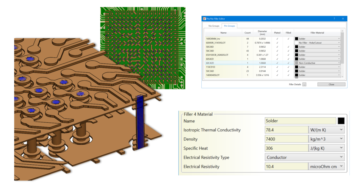The width and height of the screenshot is (359, 188).
Task: Toggle the Filled checkmark for 65X100OB_26X60SLOT
Action: tap(288, 55)
